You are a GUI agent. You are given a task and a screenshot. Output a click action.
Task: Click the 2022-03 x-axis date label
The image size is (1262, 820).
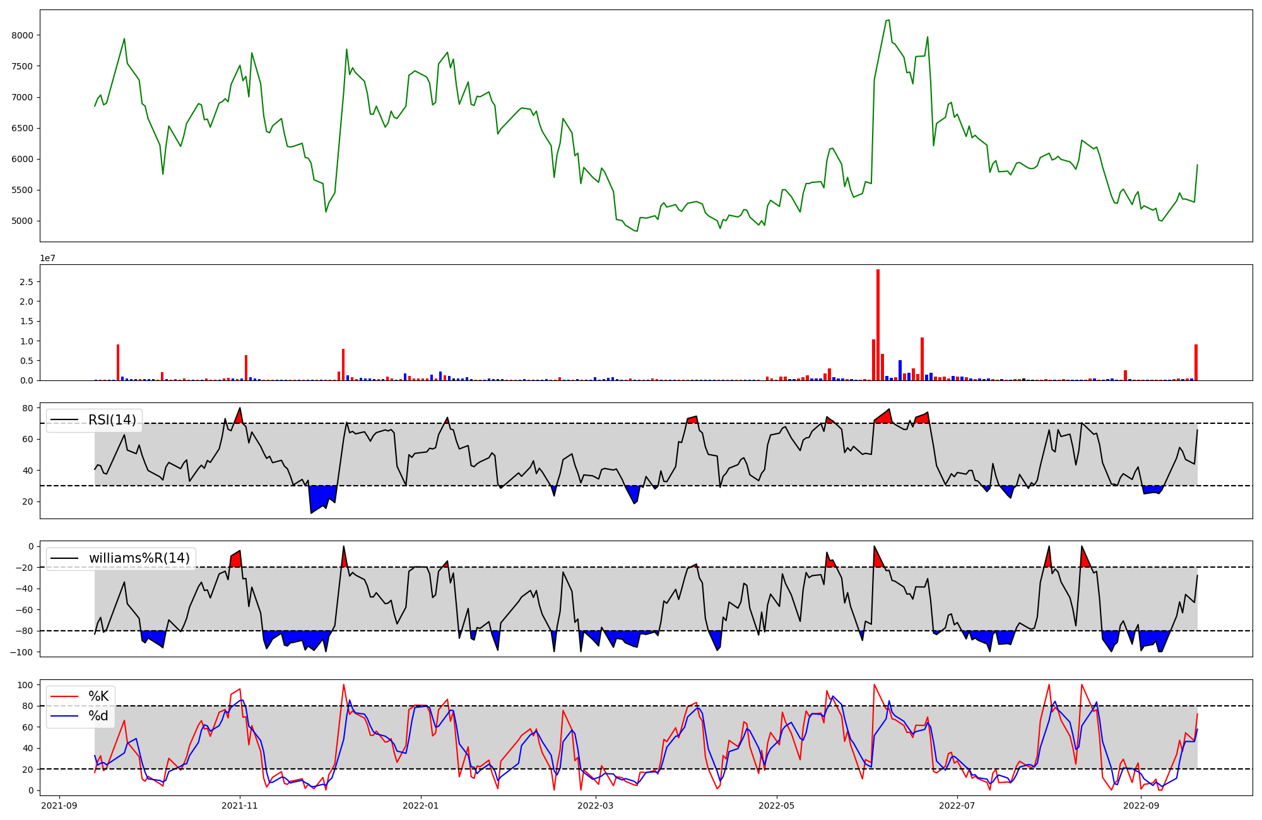tap(595, 805)
